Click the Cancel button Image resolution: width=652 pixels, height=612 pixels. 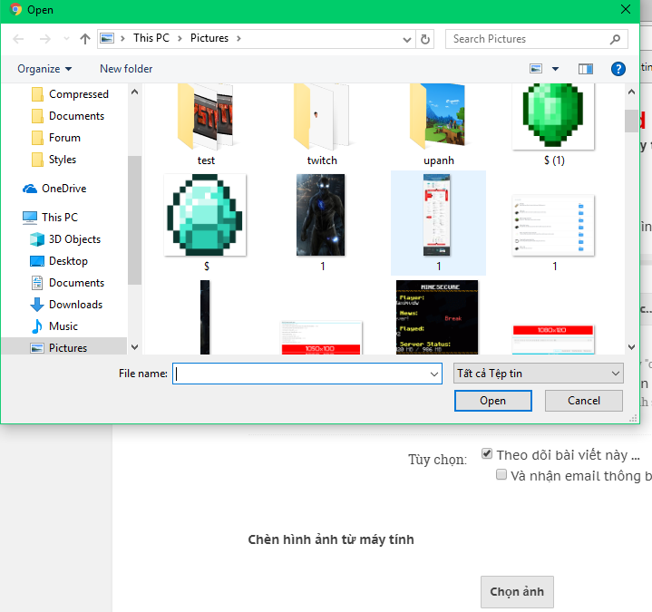coord(584,401)
